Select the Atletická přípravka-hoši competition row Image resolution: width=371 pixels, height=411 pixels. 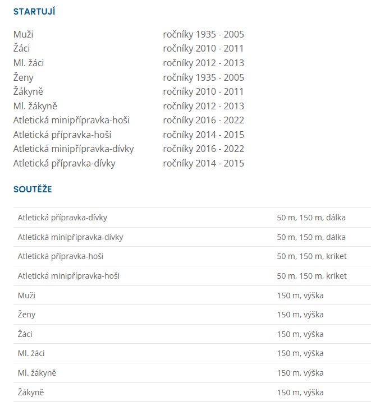click(x=61, y=256)
